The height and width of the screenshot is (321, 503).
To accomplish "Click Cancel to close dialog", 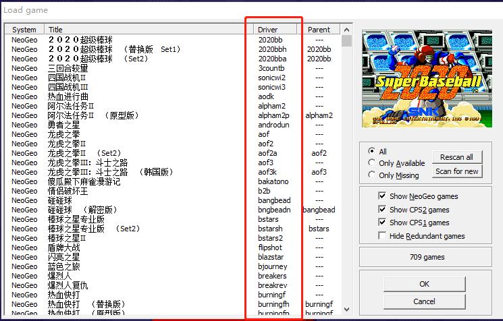I will point(424,301).
